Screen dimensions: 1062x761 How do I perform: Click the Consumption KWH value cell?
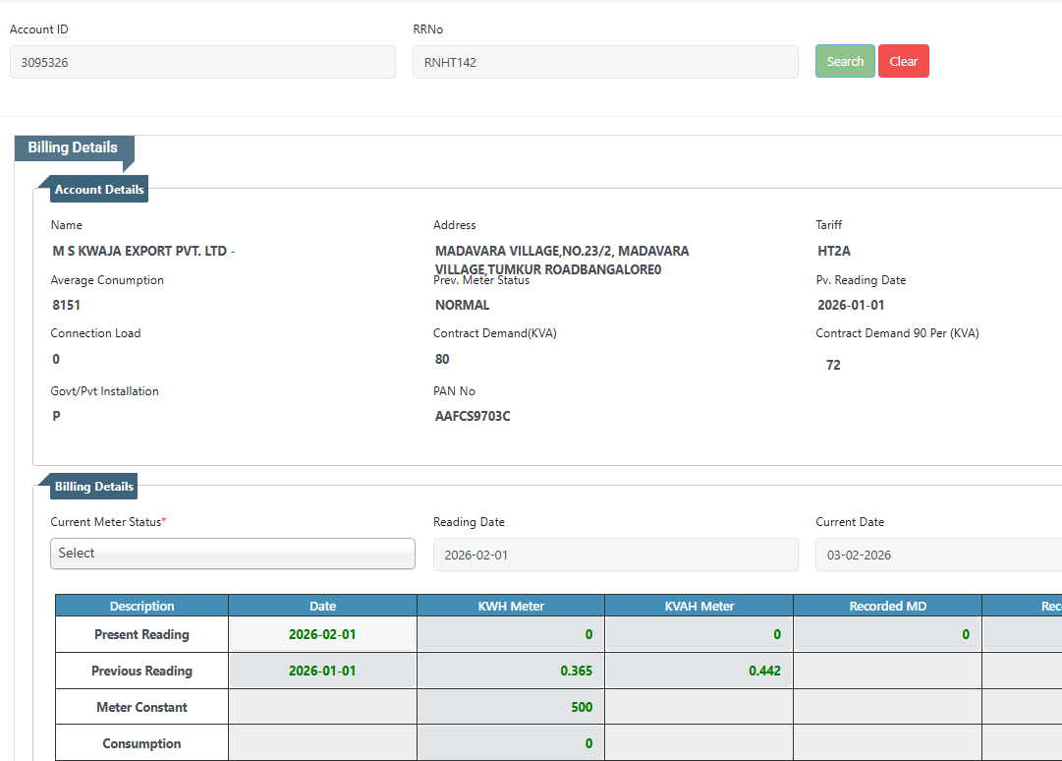[x=511, y=743]
